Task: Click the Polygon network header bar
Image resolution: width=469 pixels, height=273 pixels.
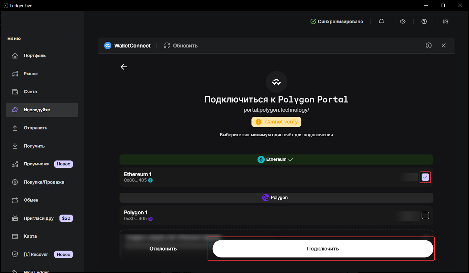Action: (x=276, y=198)
